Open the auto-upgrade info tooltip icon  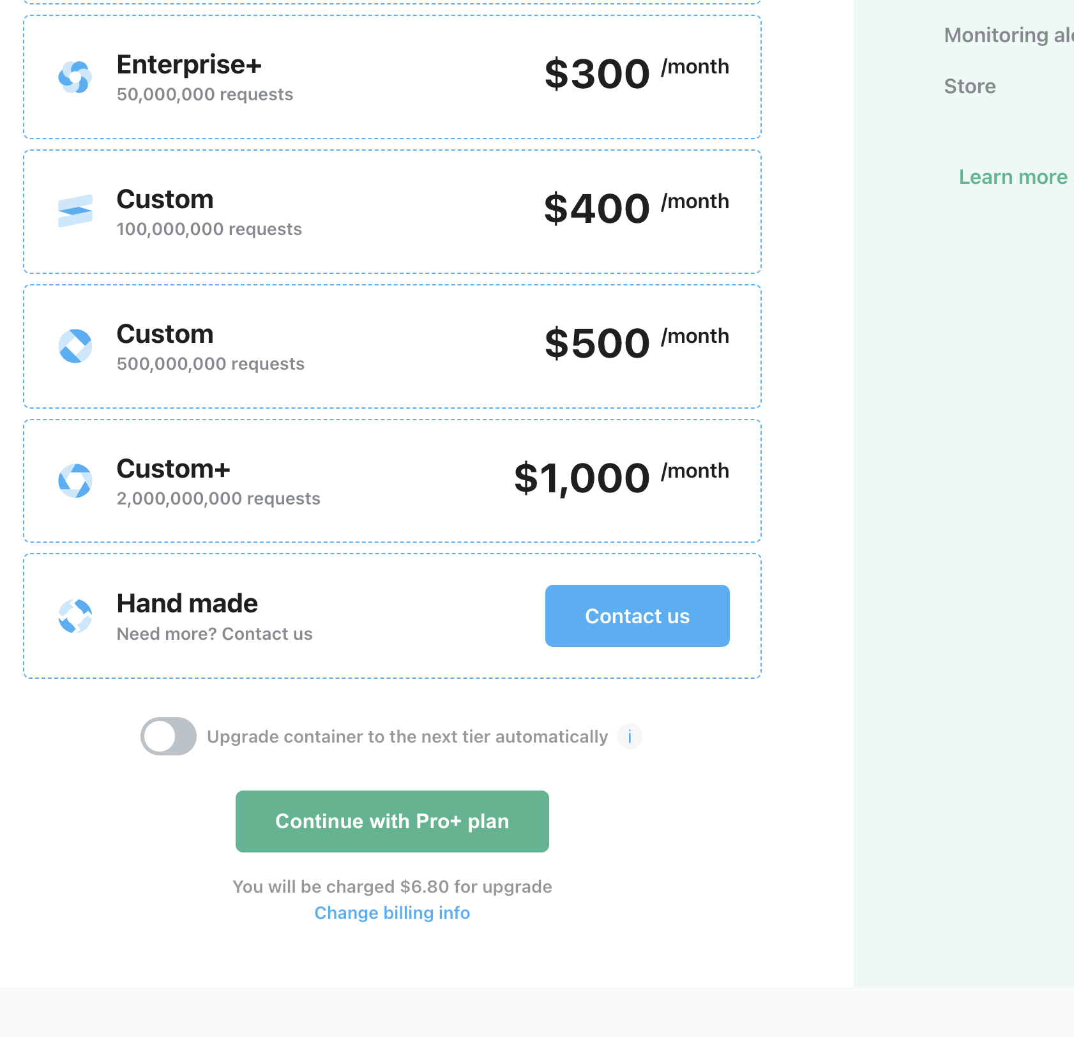(630, 737)
